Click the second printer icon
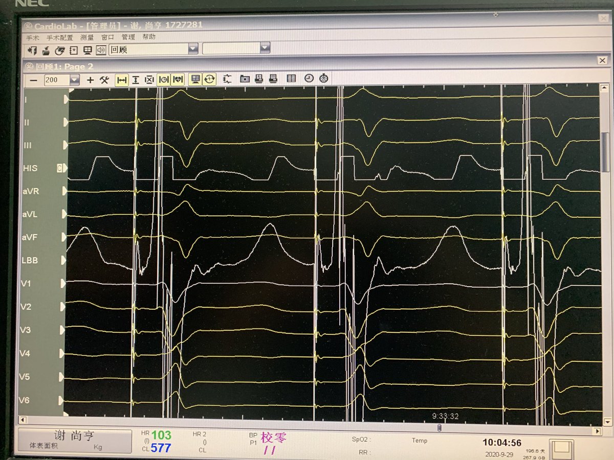The image size is (614, 460). point(273,79)
